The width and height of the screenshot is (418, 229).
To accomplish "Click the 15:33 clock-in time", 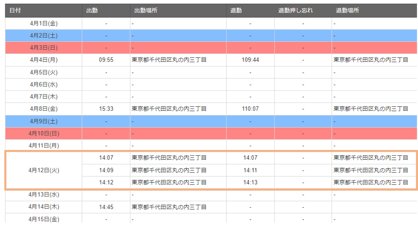I will tap(106, 109).
